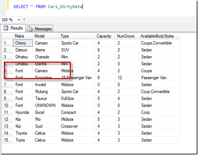The height and width of the screenshot is (155, 198).
Task: Select the Mutang model cell
Action: (46, 92)
